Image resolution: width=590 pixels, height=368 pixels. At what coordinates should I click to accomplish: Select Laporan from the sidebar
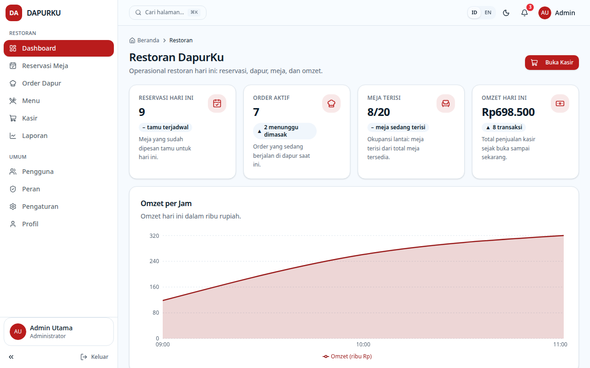click(59, 136)
